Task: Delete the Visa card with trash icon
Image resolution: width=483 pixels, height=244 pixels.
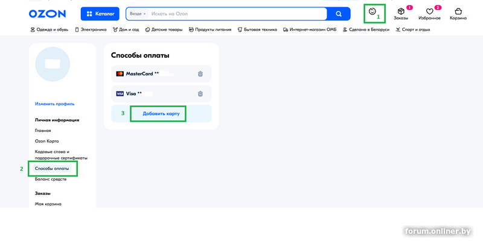Action: coord(200,94)
